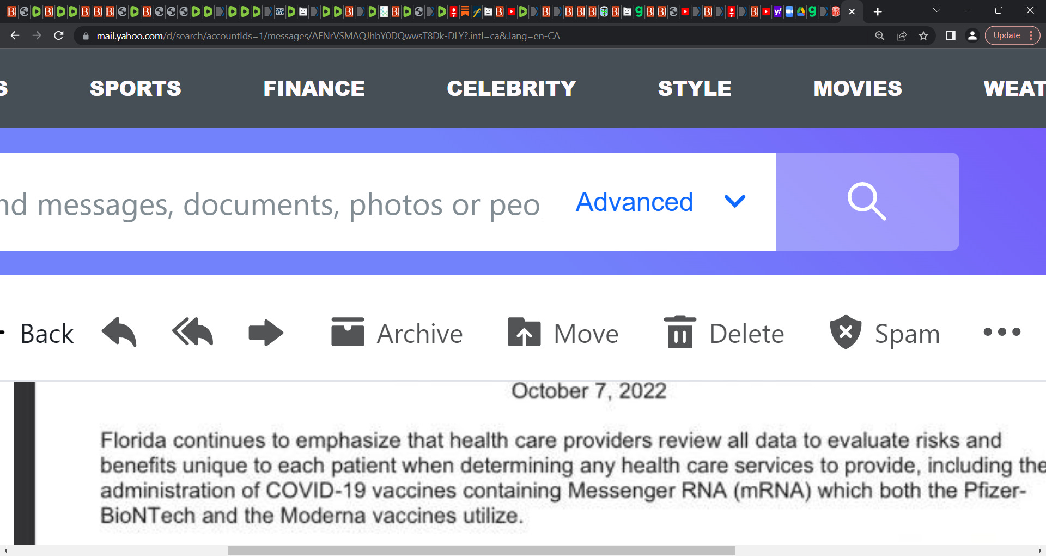Image resolution: width=1046 pixels, height=556 pixels.
Task: Open the MOVIES navigation link
Action: pyautogui.click(x=858, y=88)
